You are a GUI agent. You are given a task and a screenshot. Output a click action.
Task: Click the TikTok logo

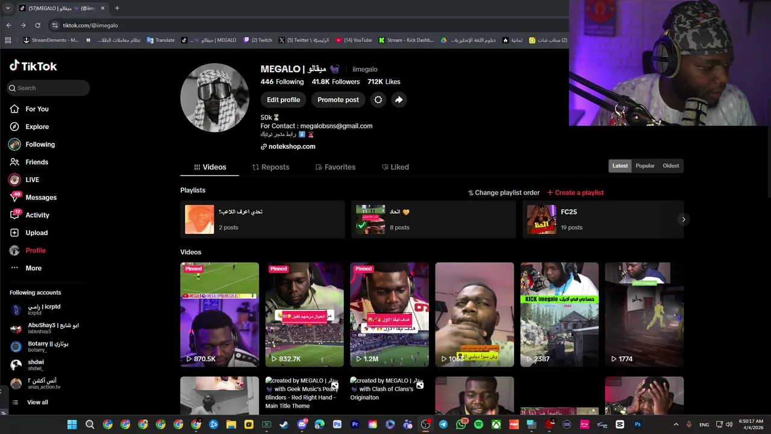pyautogui.click(x=33, y=66)
